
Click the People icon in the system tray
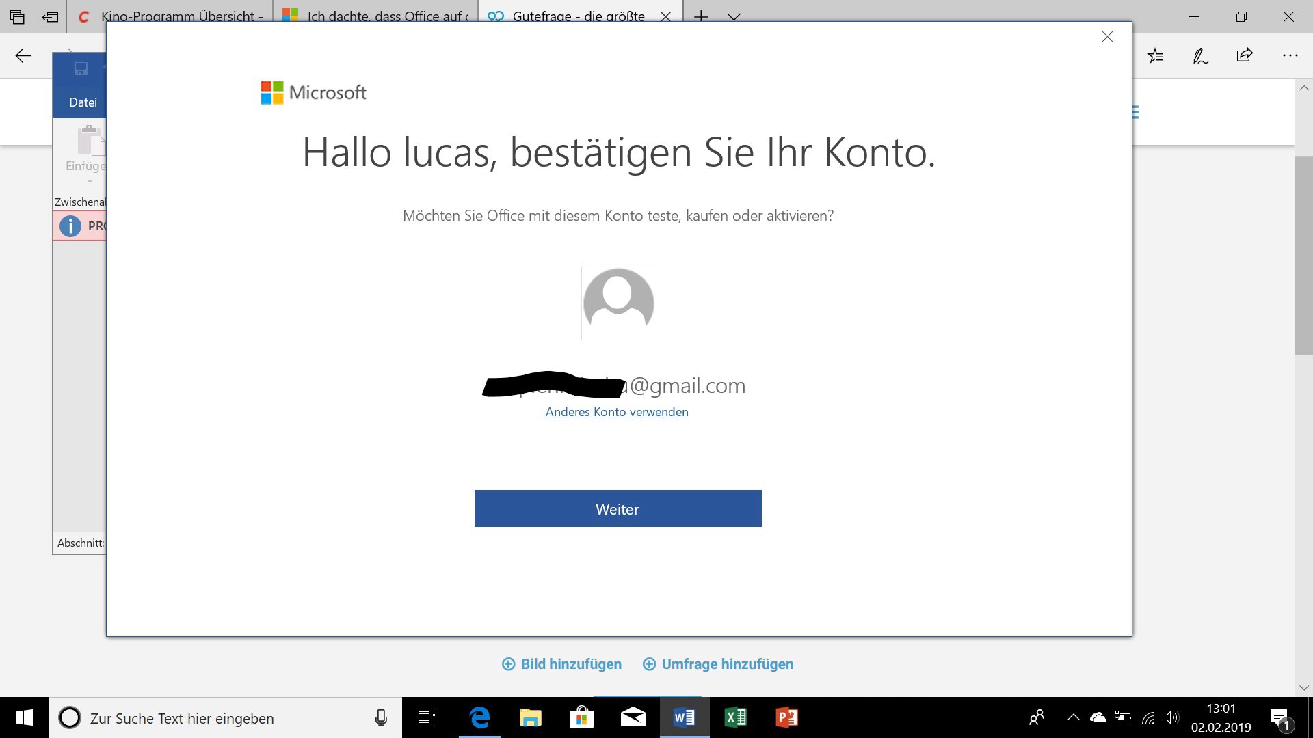pos(1037,717)
